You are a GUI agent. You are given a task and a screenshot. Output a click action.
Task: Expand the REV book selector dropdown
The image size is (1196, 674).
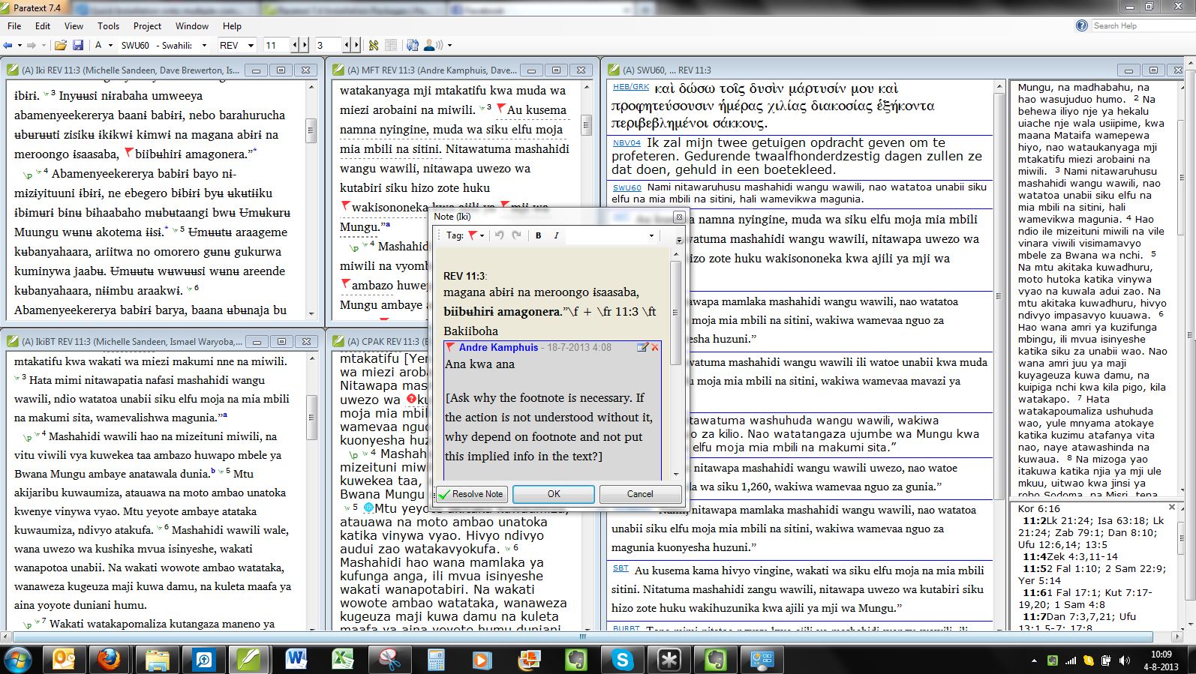(x=251, y=46)
